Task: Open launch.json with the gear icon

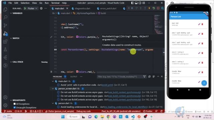Action: [41, 8]
